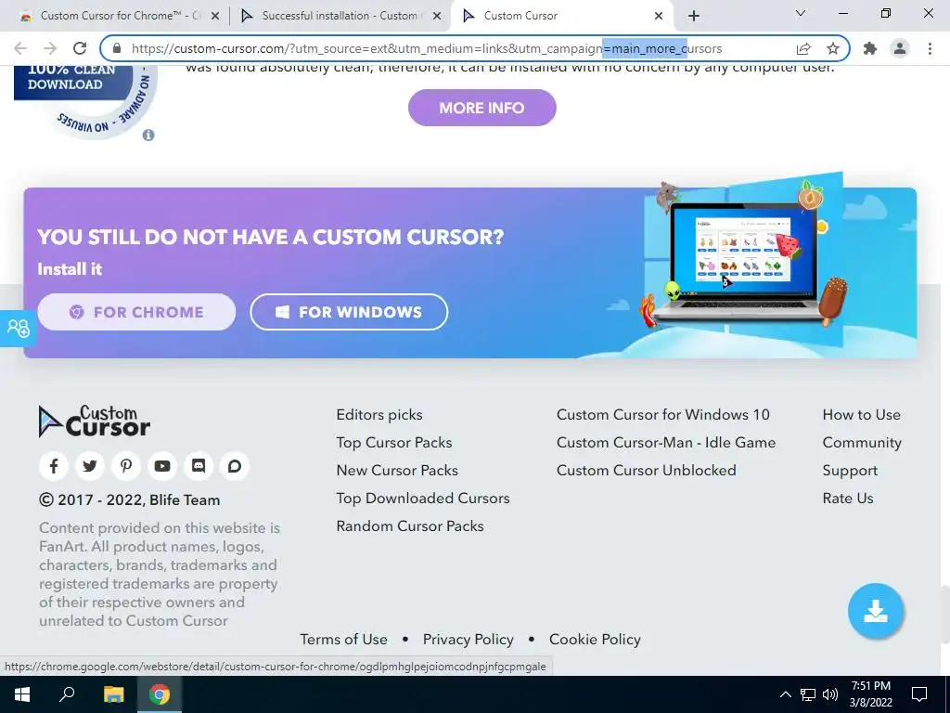The width and height of the screenshot is (950, 713).
Task: Open a new browser tab
Action: pyautogui.click(x=694, y=16)
